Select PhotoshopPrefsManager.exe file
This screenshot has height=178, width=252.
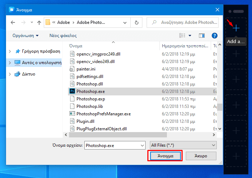click(104, 114)
